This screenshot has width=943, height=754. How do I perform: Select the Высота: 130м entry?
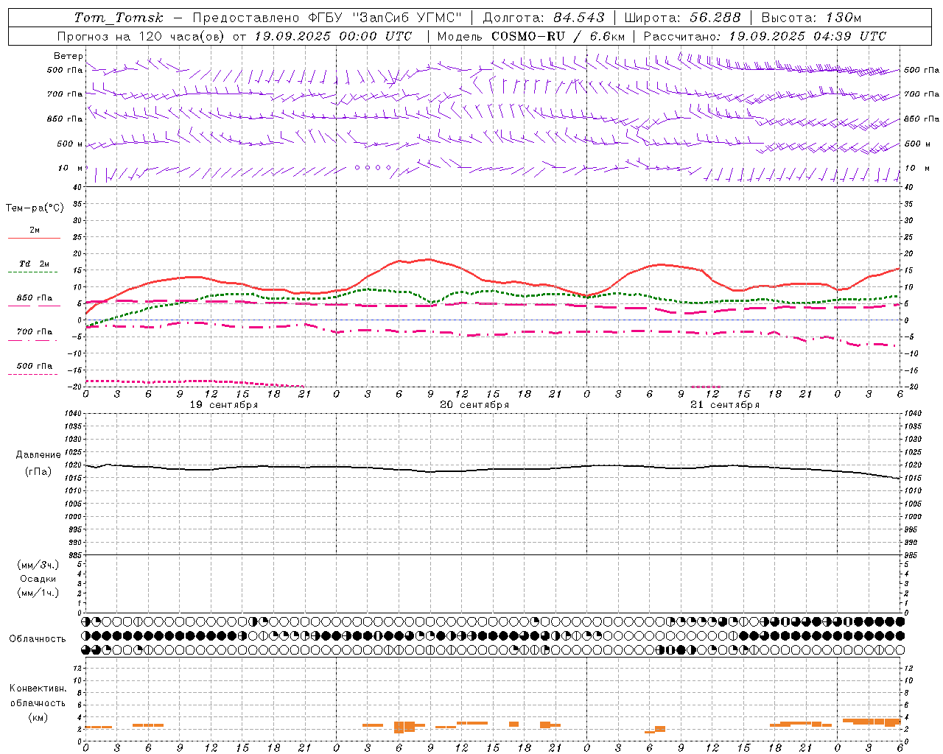(x=811, y=18)
